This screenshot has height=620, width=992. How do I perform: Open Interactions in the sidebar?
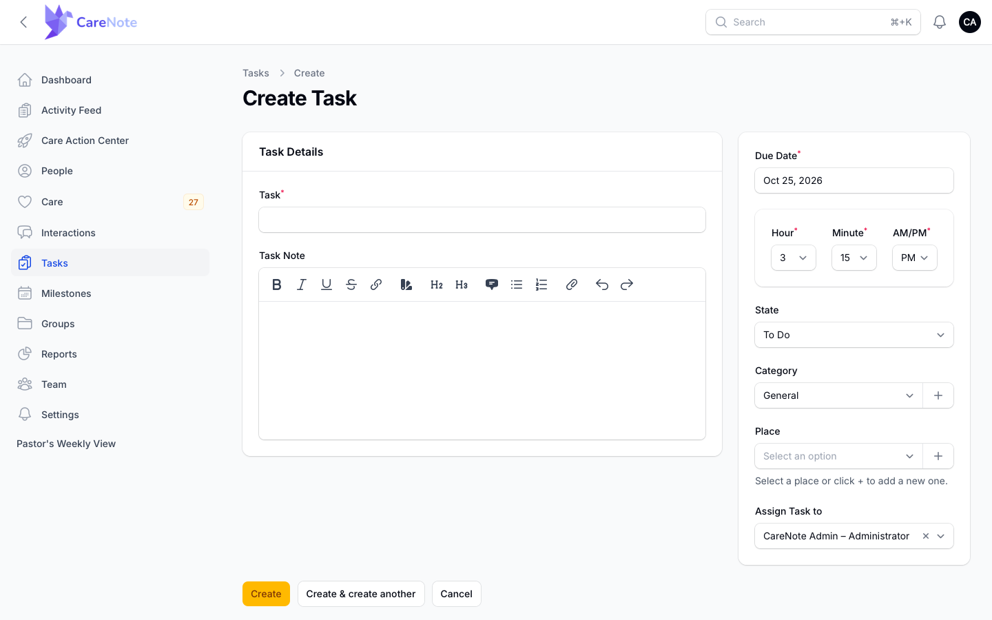pos(110,233)
